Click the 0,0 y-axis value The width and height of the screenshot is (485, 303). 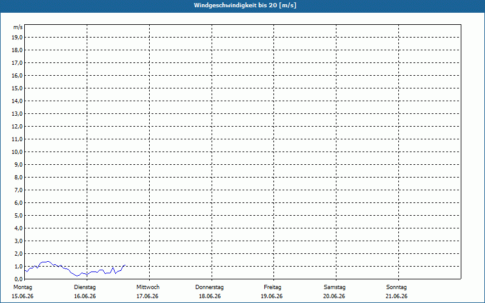point(19,279)
